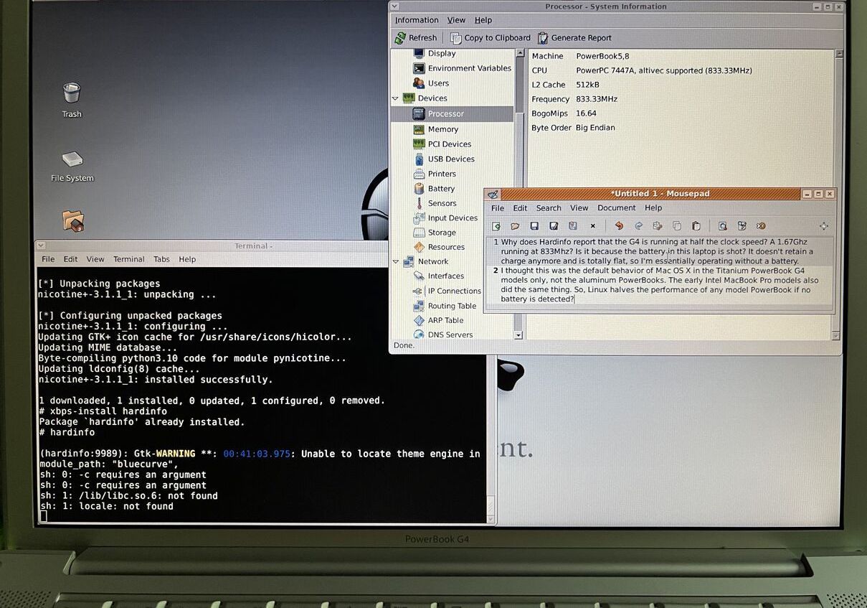Choose USB Devices in sidebar
The image size is (867, 608).
(x=450, y=159)
